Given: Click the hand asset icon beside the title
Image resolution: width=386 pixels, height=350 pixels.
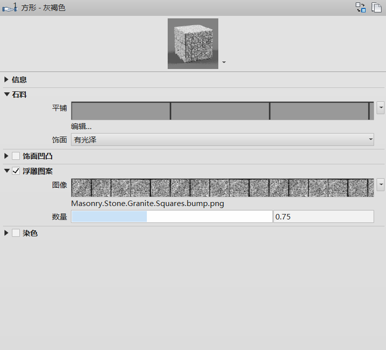Looking at the screenshot, I should coord(10,7).
